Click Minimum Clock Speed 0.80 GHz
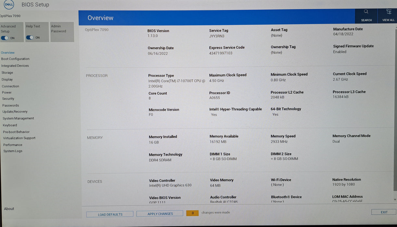This screenshot has height=227, width=397. tap(278, 80)
